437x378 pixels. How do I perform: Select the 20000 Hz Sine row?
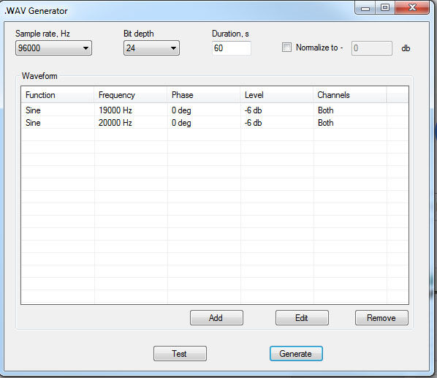click(x=215, y=123)
